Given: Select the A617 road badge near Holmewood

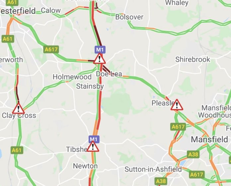Looking at the screenshot, I should [x=51, y=49].
